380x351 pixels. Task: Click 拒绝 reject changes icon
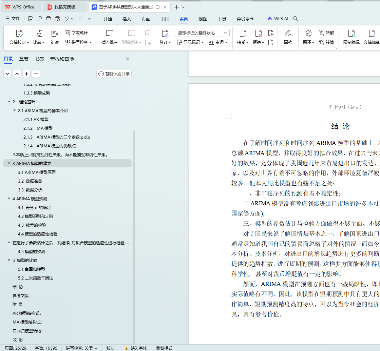(x=258, y=37)
